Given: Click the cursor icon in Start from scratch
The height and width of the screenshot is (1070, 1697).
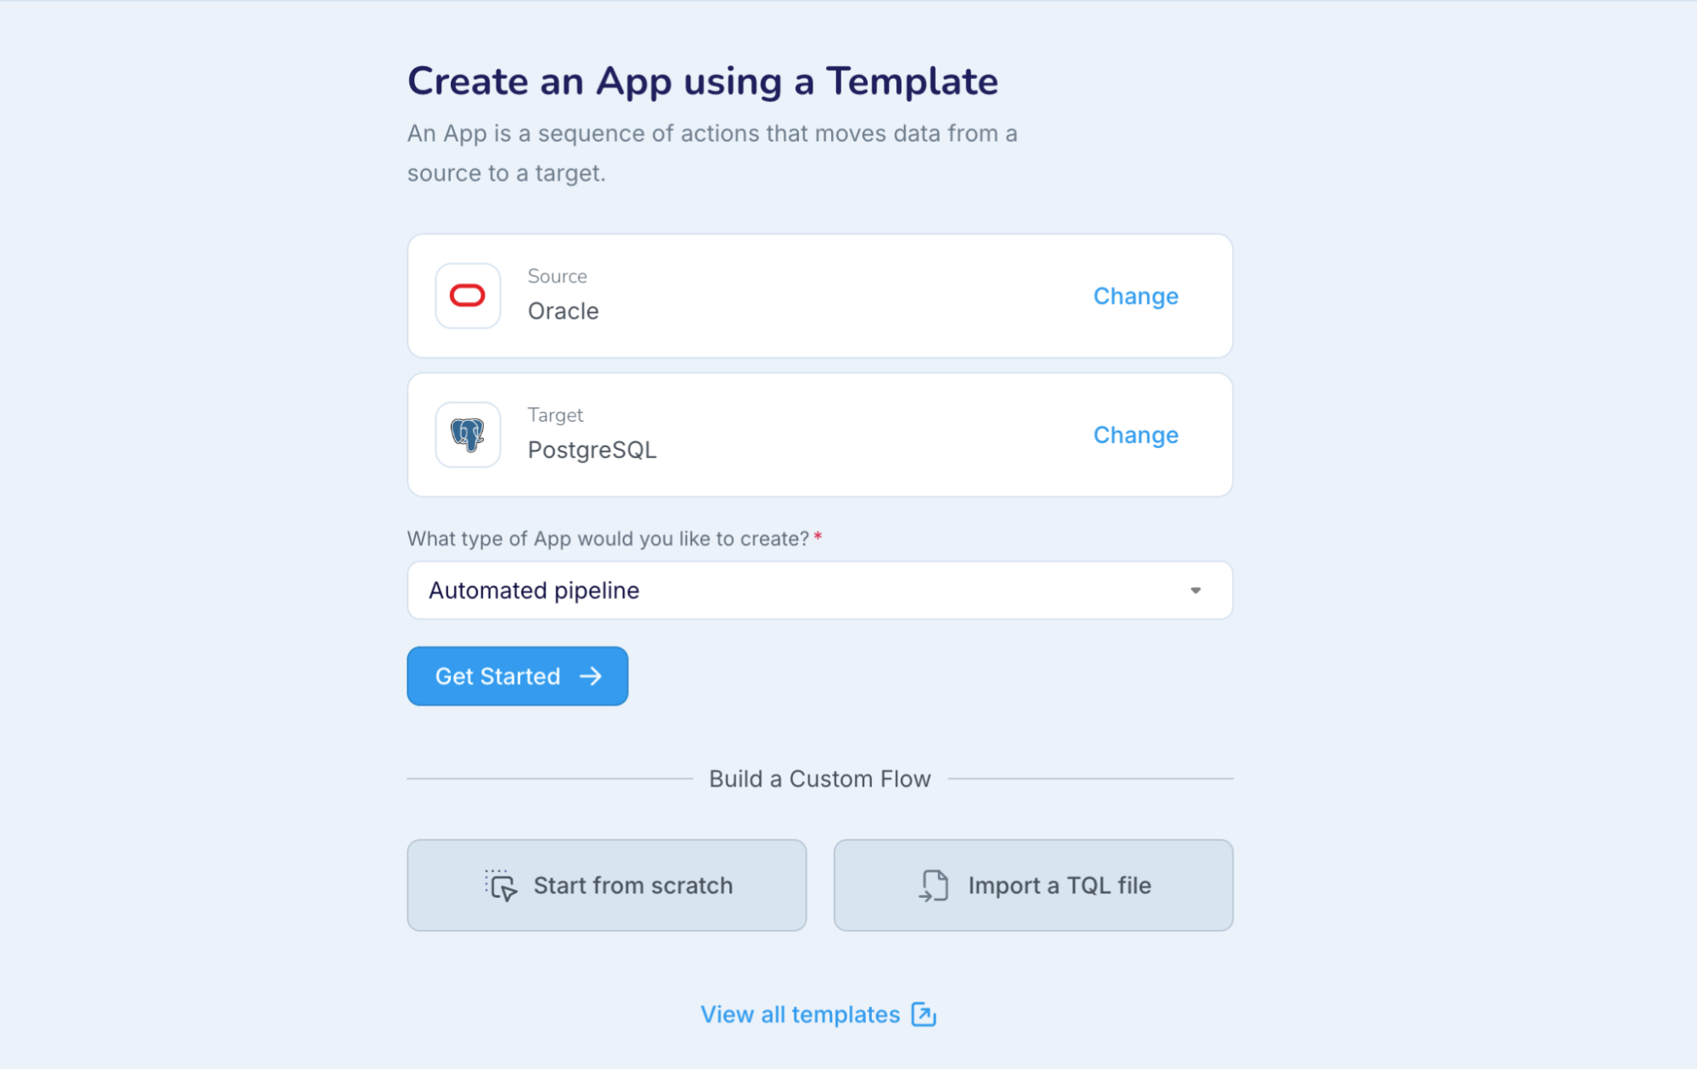Looking at the screenshot, I should coord(501,885).
